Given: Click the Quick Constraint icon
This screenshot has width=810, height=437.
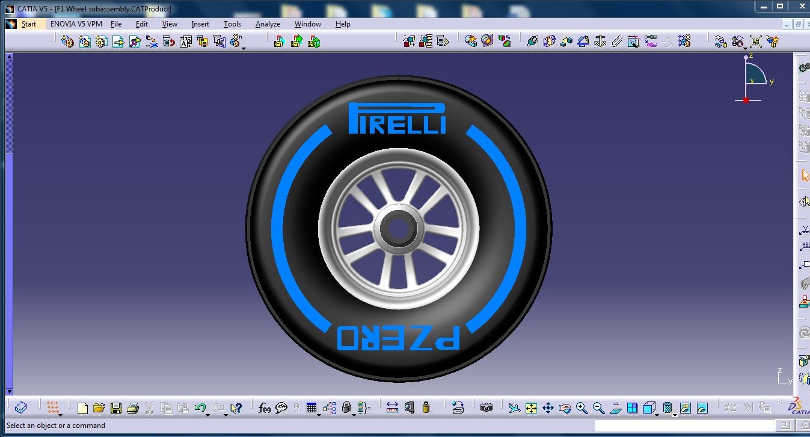Looking at the screenshot, I should tap(633, 41).
